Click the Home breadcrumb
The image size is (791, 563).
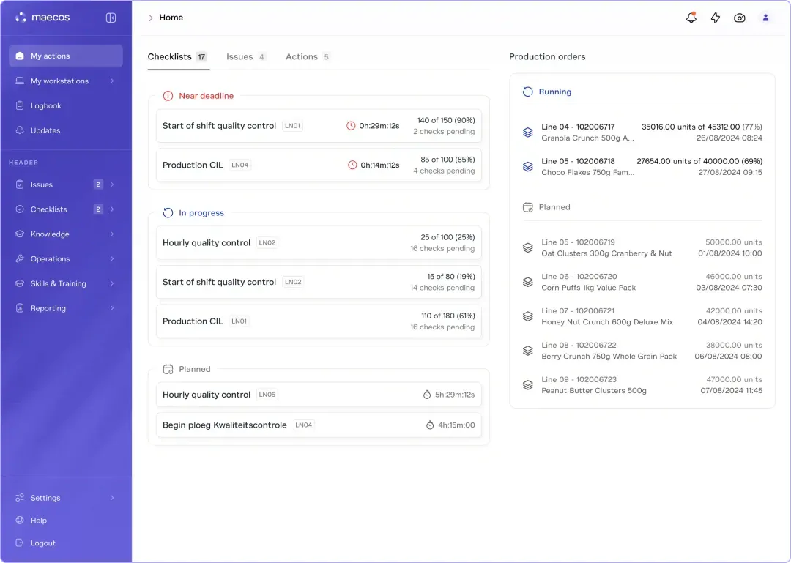(x=171, y=18)
